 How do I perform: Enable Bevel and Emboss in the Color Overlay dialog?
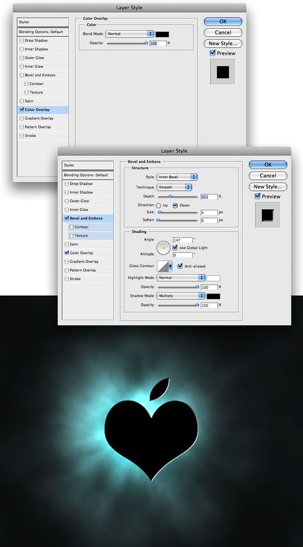tap(22, 75)
